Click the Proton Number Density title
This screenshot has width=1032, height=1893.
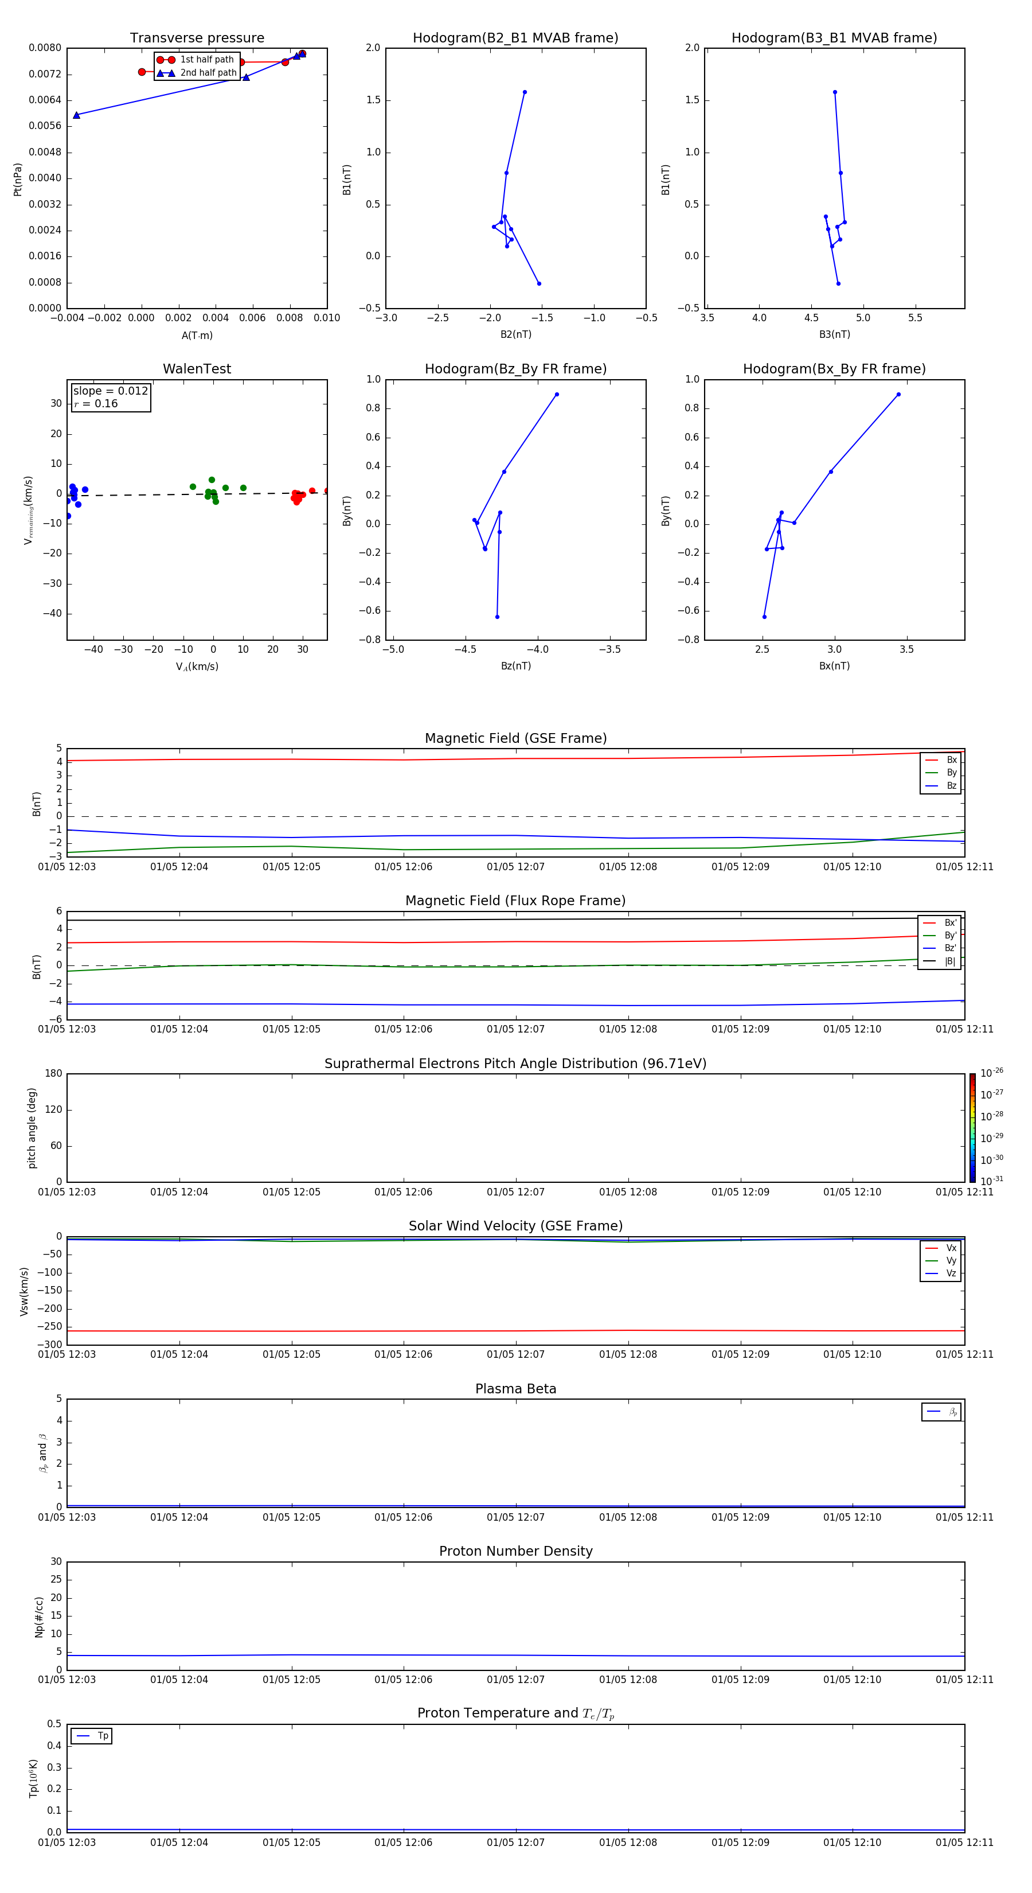(515, 1552)
